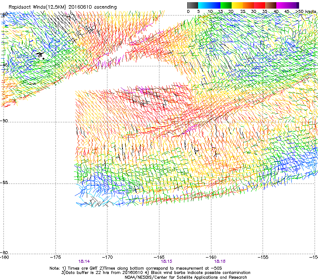Click the -55 latitude axis label
Viewport: 318px width, 280px height.
click(x=4, y=183)
